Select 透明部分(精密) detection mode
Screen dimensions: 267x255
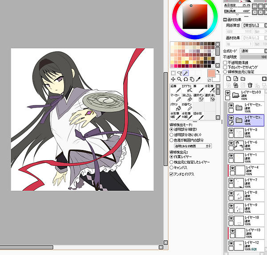click(171, 130)
